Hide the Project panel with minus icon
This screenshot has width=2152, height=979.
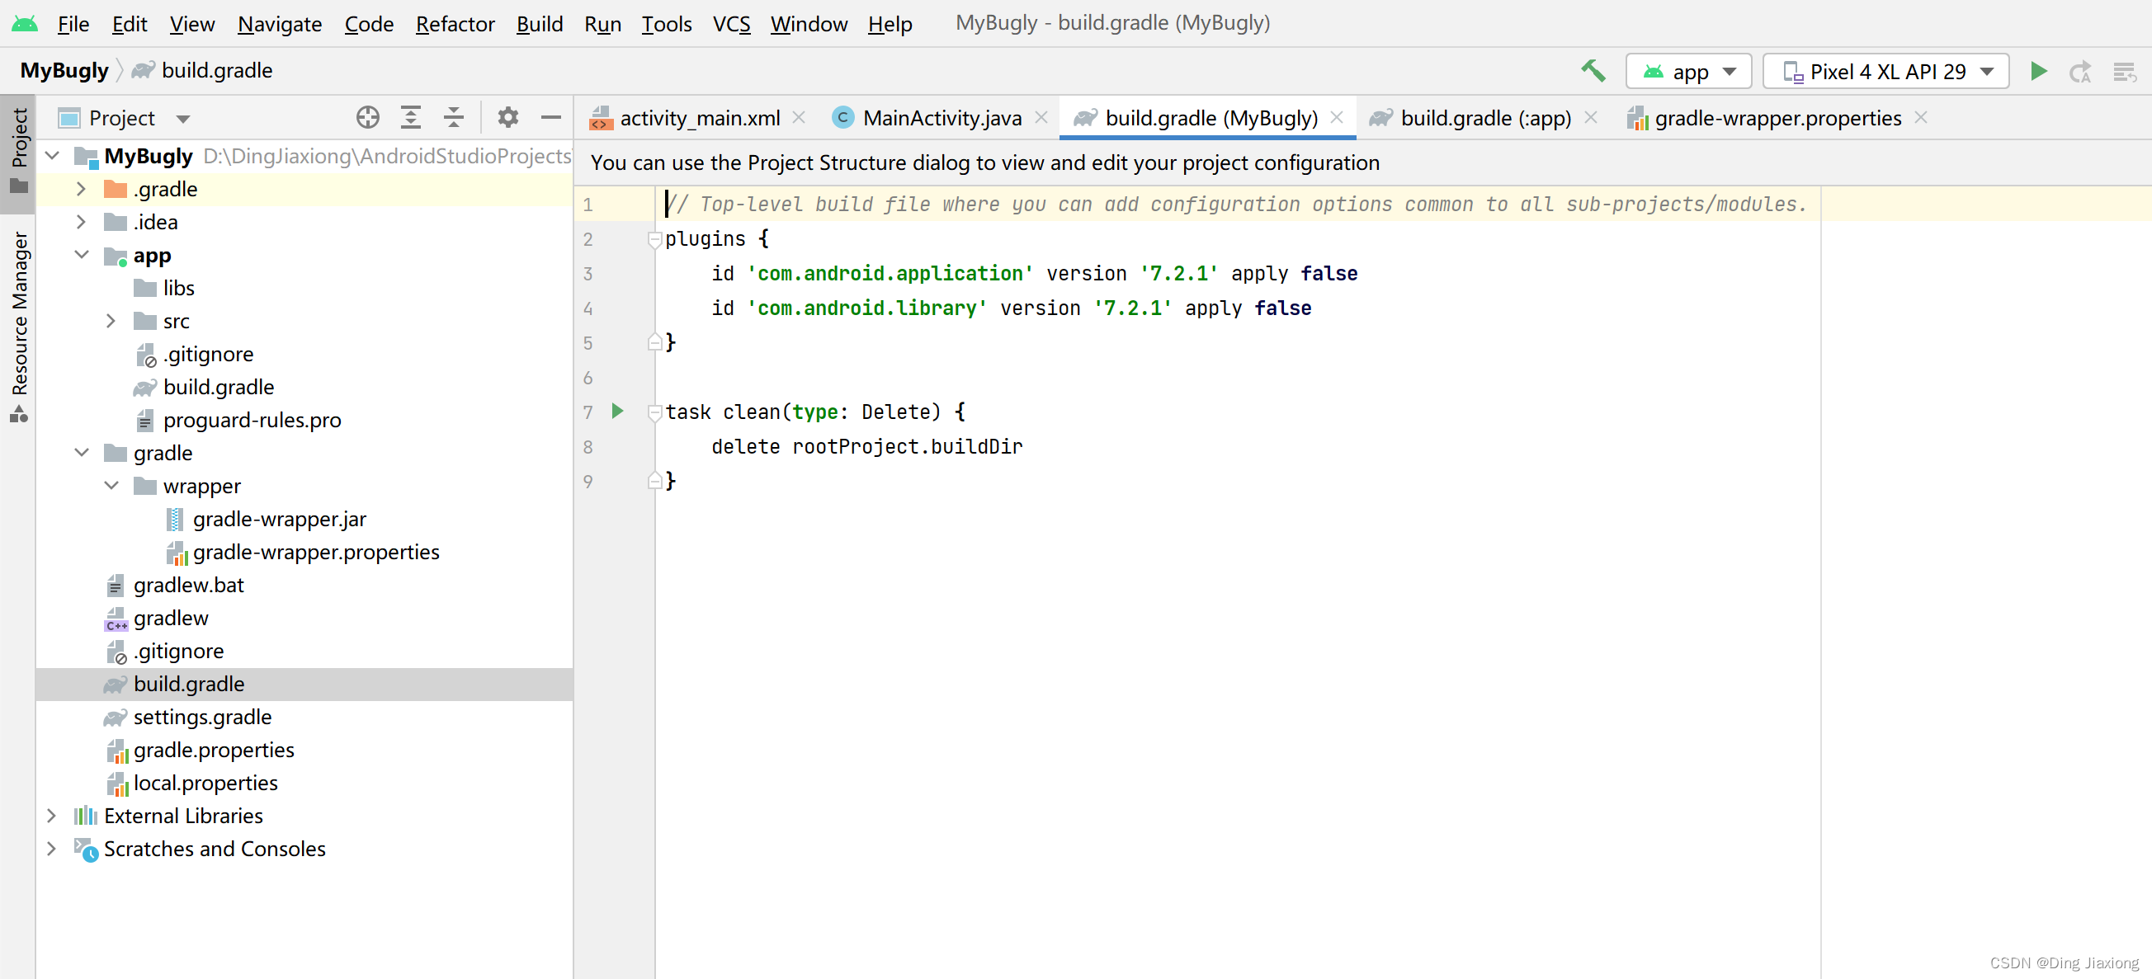pos(550,118)
